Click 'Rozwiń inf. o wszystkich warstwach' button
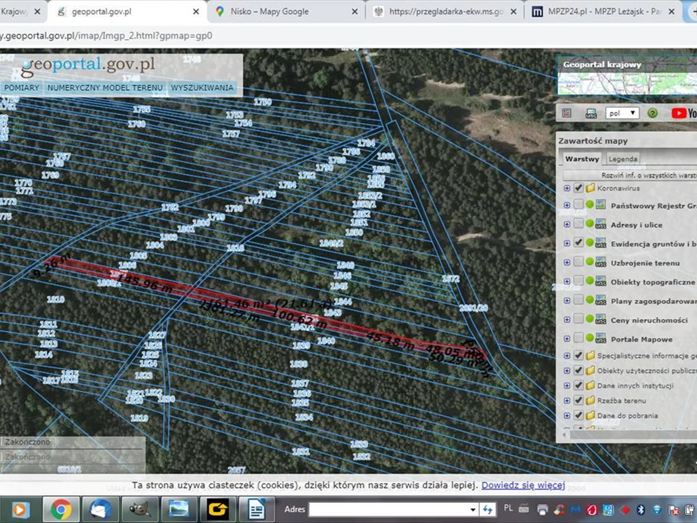This screenshot has height=523, width=697. click(x=648, y=175)
